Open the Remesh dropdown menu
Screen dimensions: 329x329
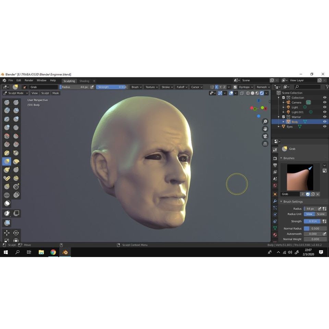(263, 87)
